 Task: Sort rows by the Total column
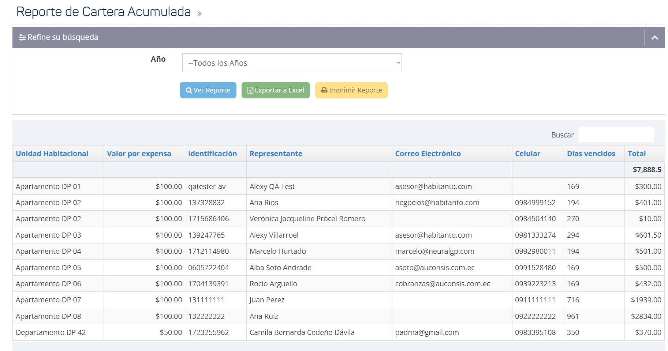tap(637, 154)
